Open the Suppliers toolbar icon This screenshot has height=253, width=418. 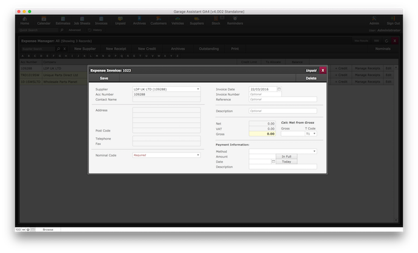[197, 21]
